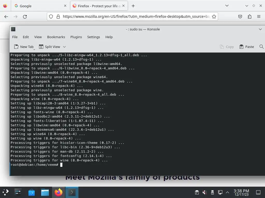Viewport: 265px width, 198px height.
Task: Open Konsole Plugins menu
Action: (76, 37)
